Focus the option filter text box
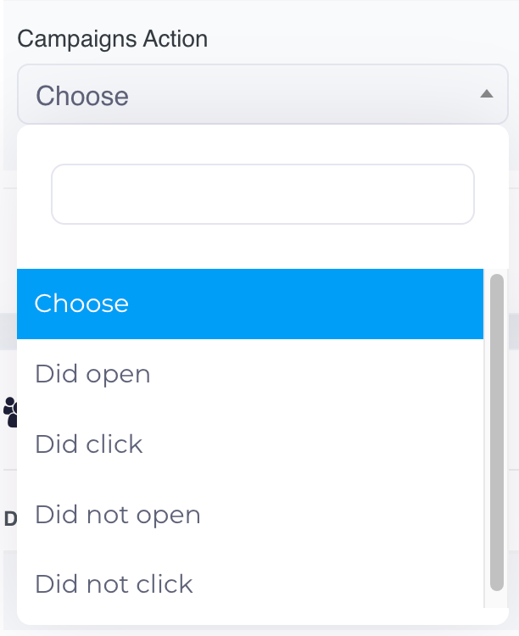This screenshot has width=519, height=636. (263, 194)
